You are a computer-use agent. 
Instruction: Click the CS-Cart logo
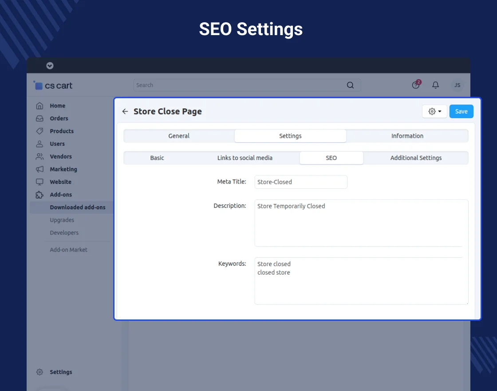pyautogui.click(x=53, y=86)
